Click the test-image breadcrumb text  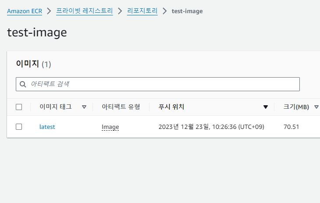coord(187,11)
